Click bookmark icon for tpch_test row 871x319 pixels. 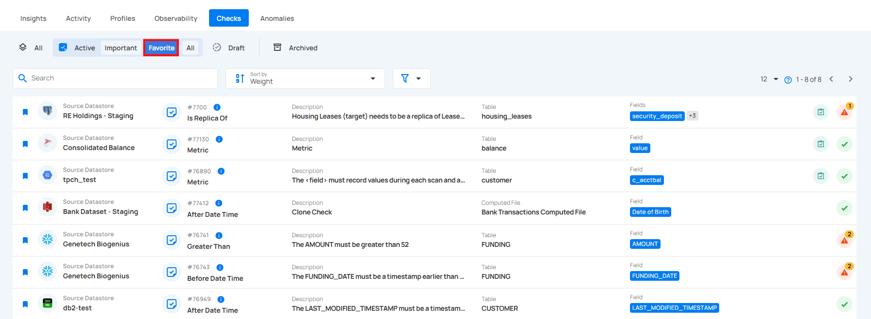pyautogui.click(x=25, y=176)
